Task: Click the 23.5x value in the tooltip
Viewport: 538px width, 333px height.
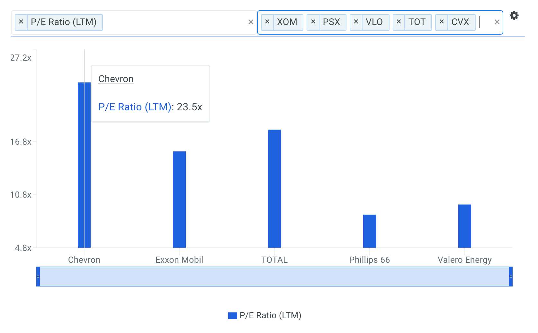Action: [x=190, y=107]
